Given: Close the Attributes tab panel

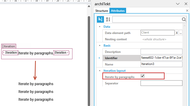Looking at the screenshot, I should tap(187, 11).
